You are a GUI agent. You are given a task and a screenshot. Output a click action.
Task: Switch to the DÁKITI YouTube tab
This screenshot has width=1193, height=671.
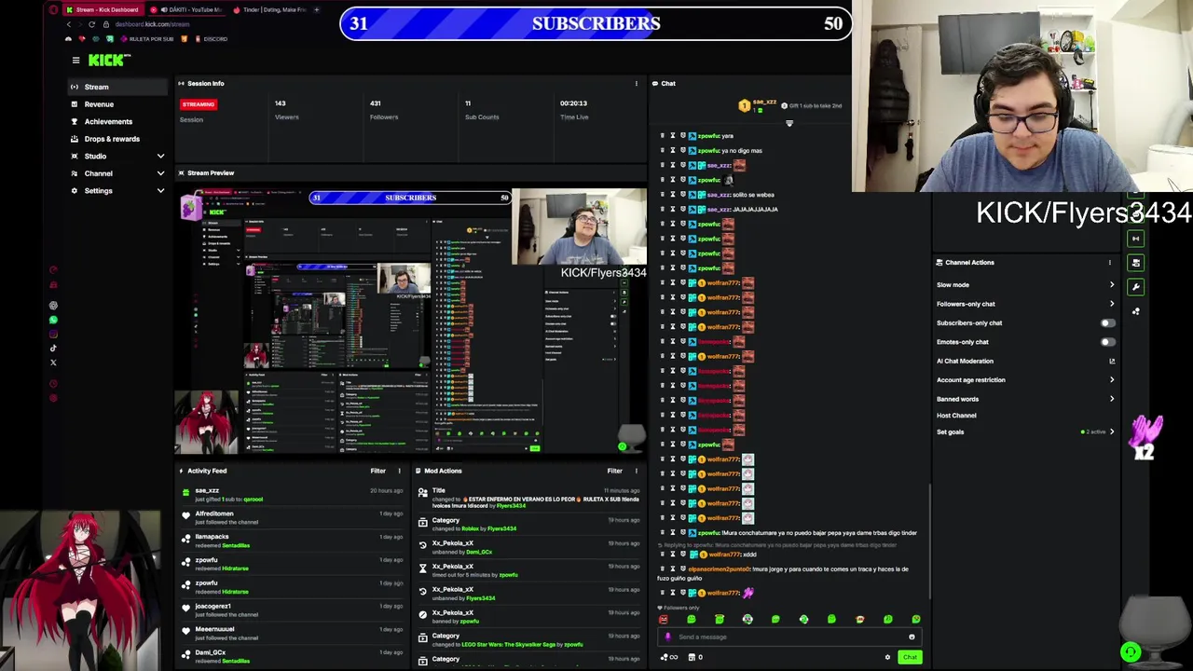click(x=187, y=9)
